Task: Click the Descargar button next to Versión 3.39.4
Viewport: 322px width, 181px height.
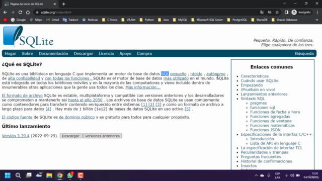Action: coord(70,136)
